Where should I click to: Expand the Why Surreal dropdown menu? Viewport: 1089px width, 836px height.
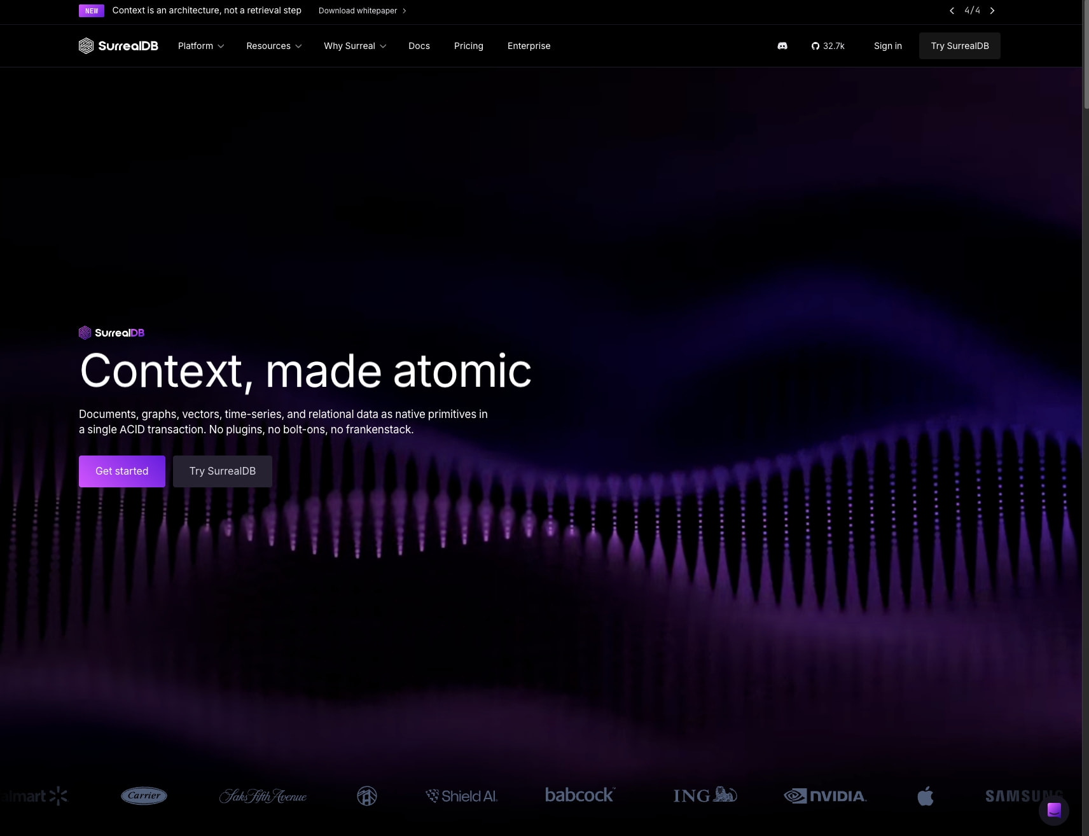click(355, 46)
